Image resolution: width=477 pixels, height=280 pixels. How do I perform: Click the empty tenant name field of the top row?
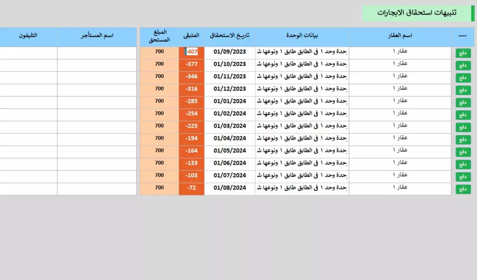coord(98,51)
